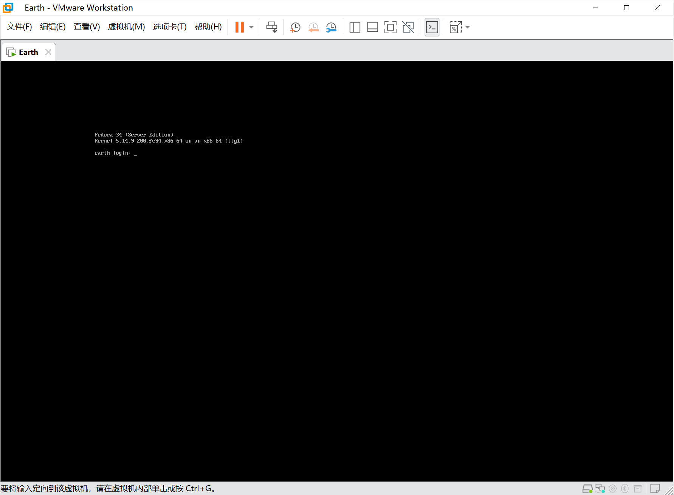This screenshot has height=495, width=674.
Task: Toggle the thumbnail bar view
Action: tap(373, 27)
